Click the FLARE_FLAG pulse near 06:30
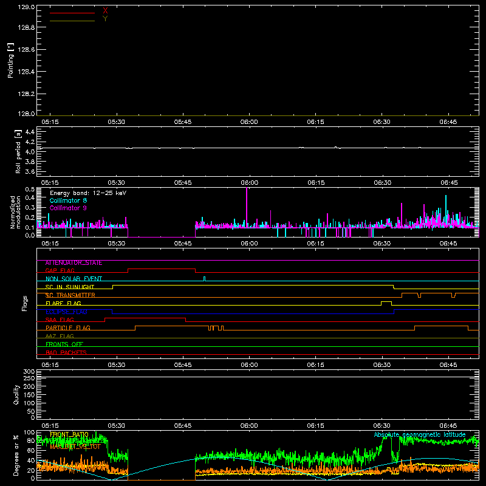 [386, 302]
